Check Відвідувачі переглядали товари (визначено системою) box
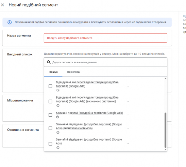This screenshot has width=186, height=167. (50, 101)
